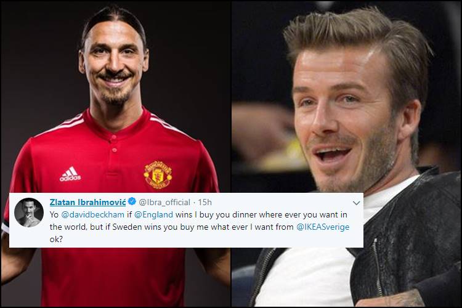462x308 pixels.
Task: Click the tweet author's round avatar
Action: 29,212
